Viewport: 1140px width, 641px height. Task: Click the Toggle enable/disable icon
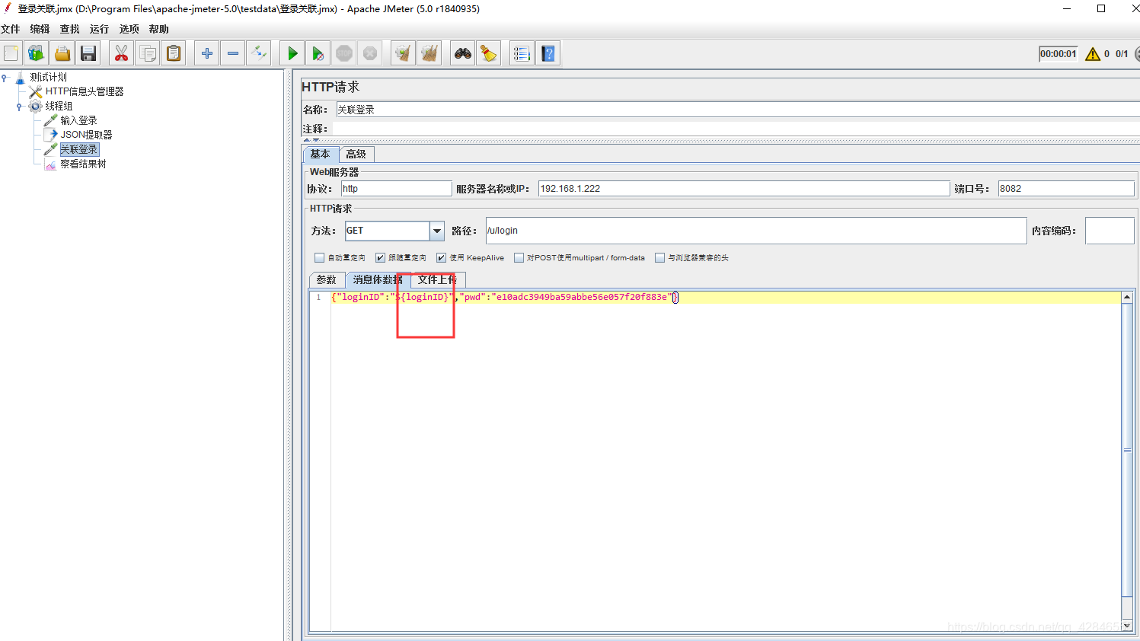tap(259, 53)
